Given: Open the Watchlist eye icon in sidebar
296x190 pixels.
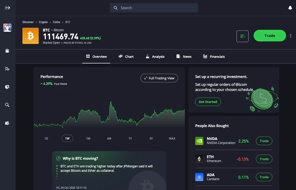Looking at the screenshot, I should pyautogui.click(x=7, y=69).
